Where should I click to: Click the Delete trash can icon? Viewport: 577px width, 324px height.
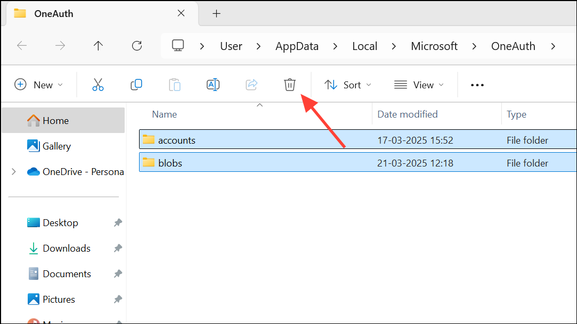pos(290,85)
